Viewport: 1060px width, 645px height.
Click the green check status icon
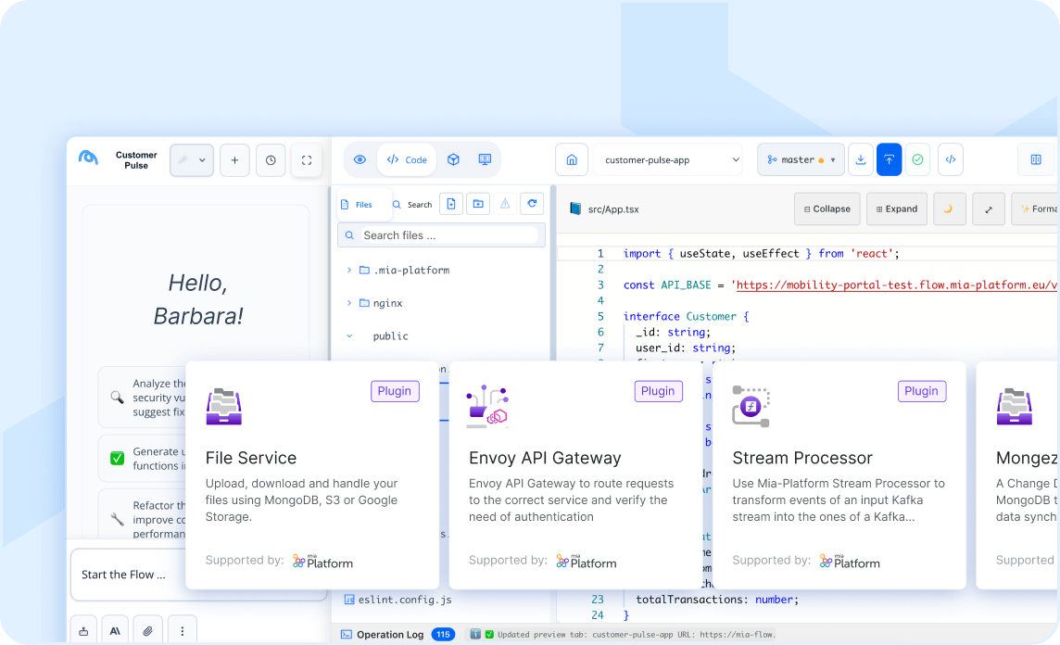click(x=917, y=159)
